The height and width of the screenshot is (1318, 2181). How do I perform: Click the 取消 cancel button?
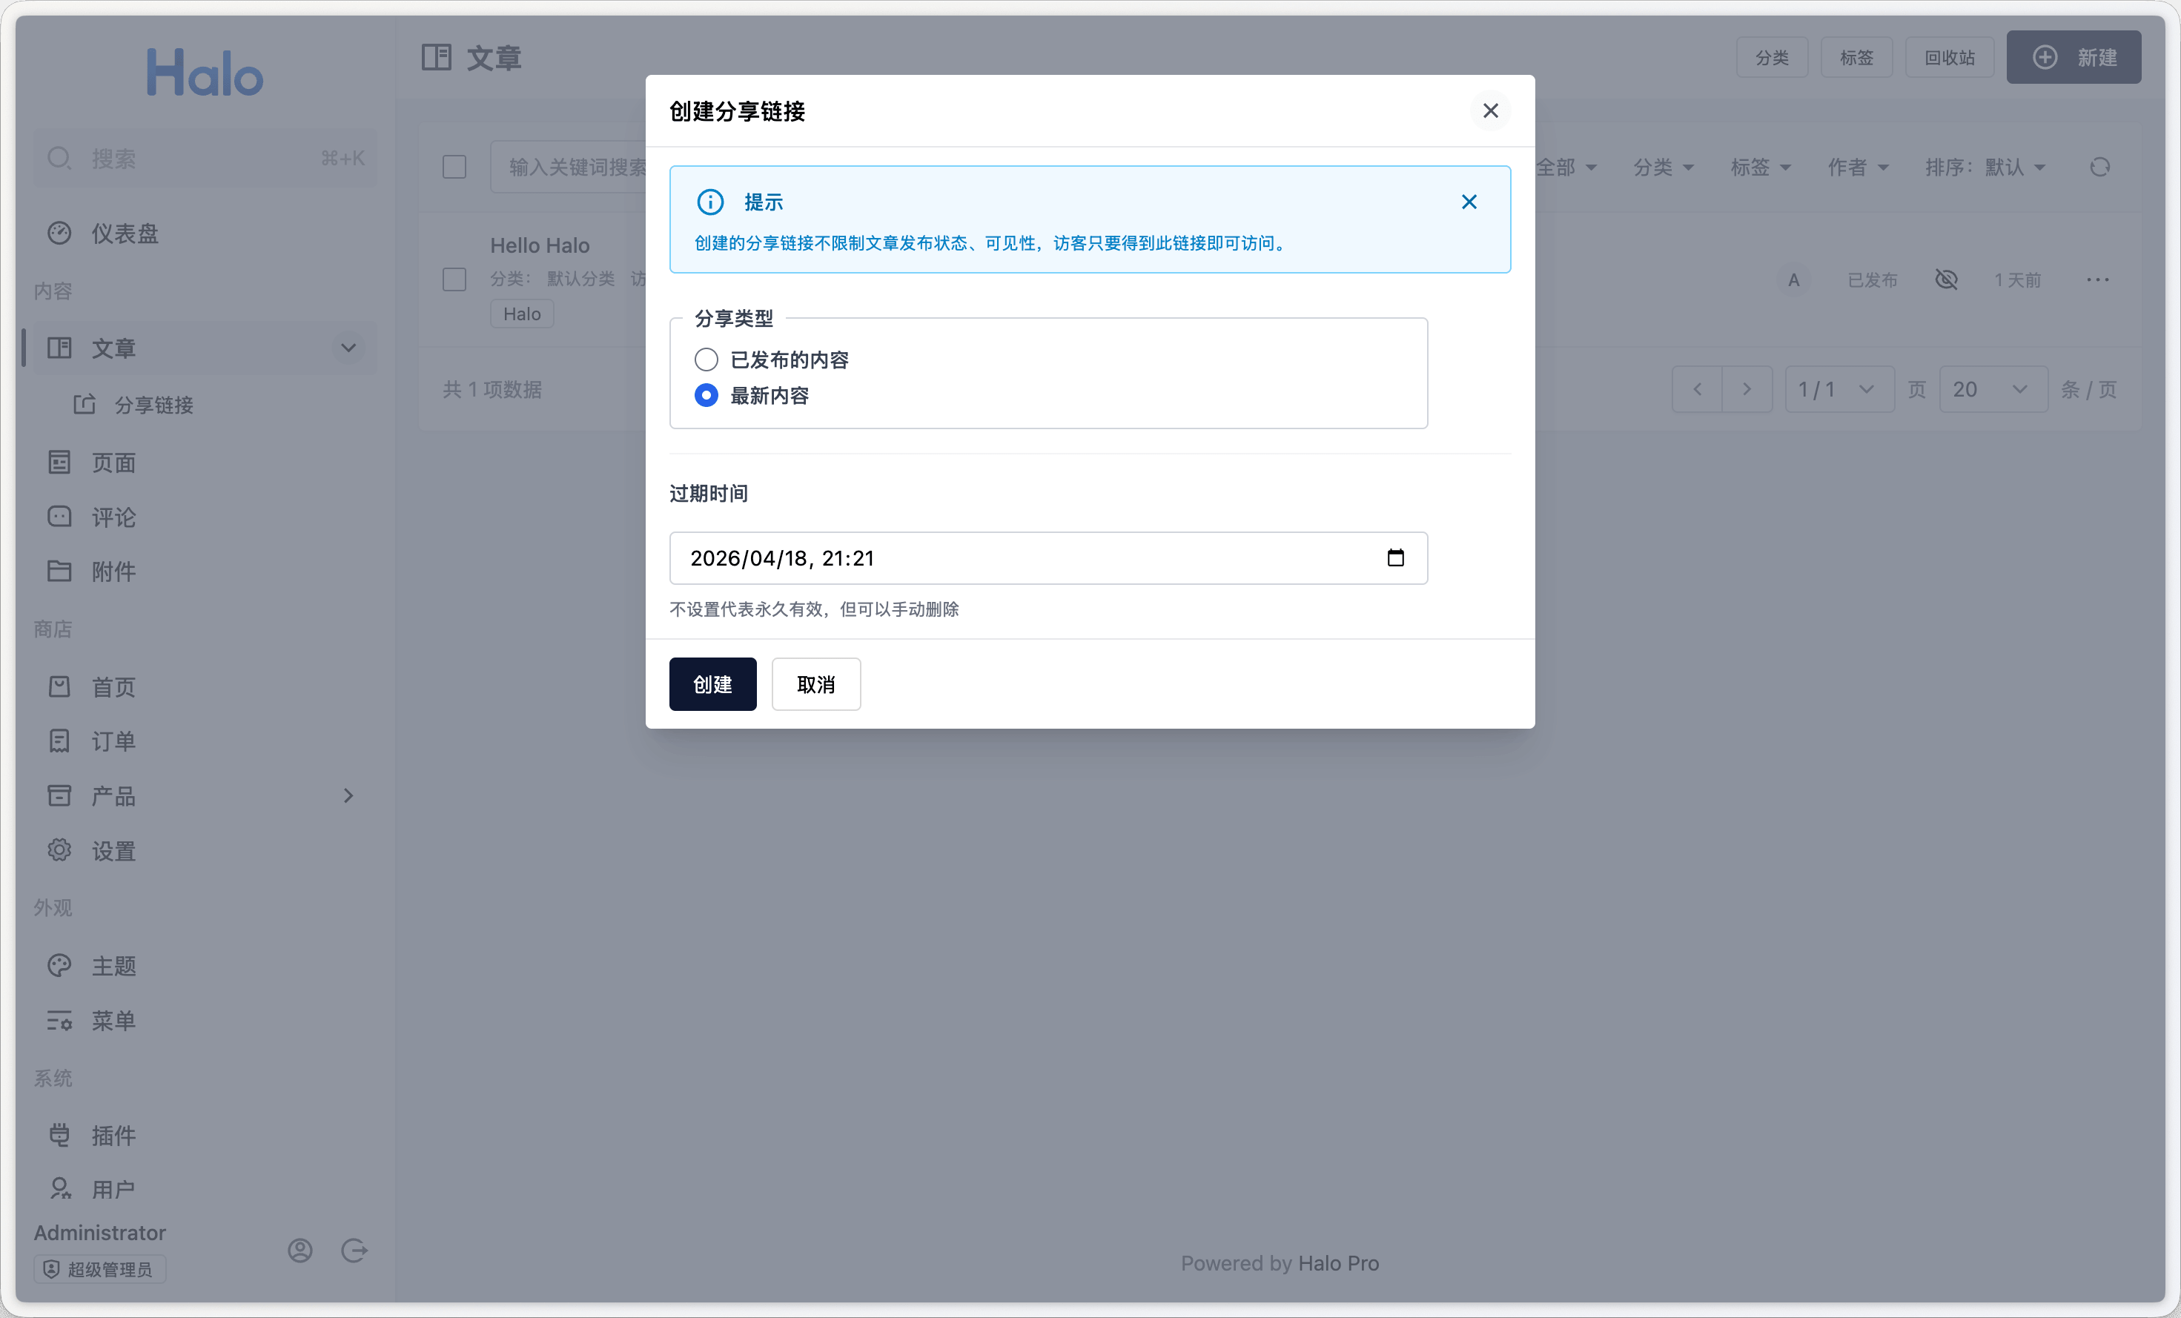[815, 683]
